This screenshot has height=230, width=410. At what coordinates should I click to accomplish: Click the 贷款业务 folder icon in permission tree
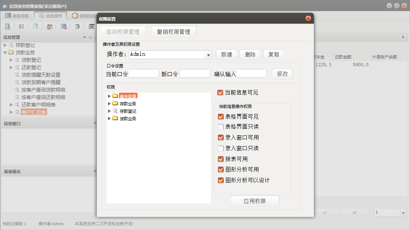(x=115, y=118)
